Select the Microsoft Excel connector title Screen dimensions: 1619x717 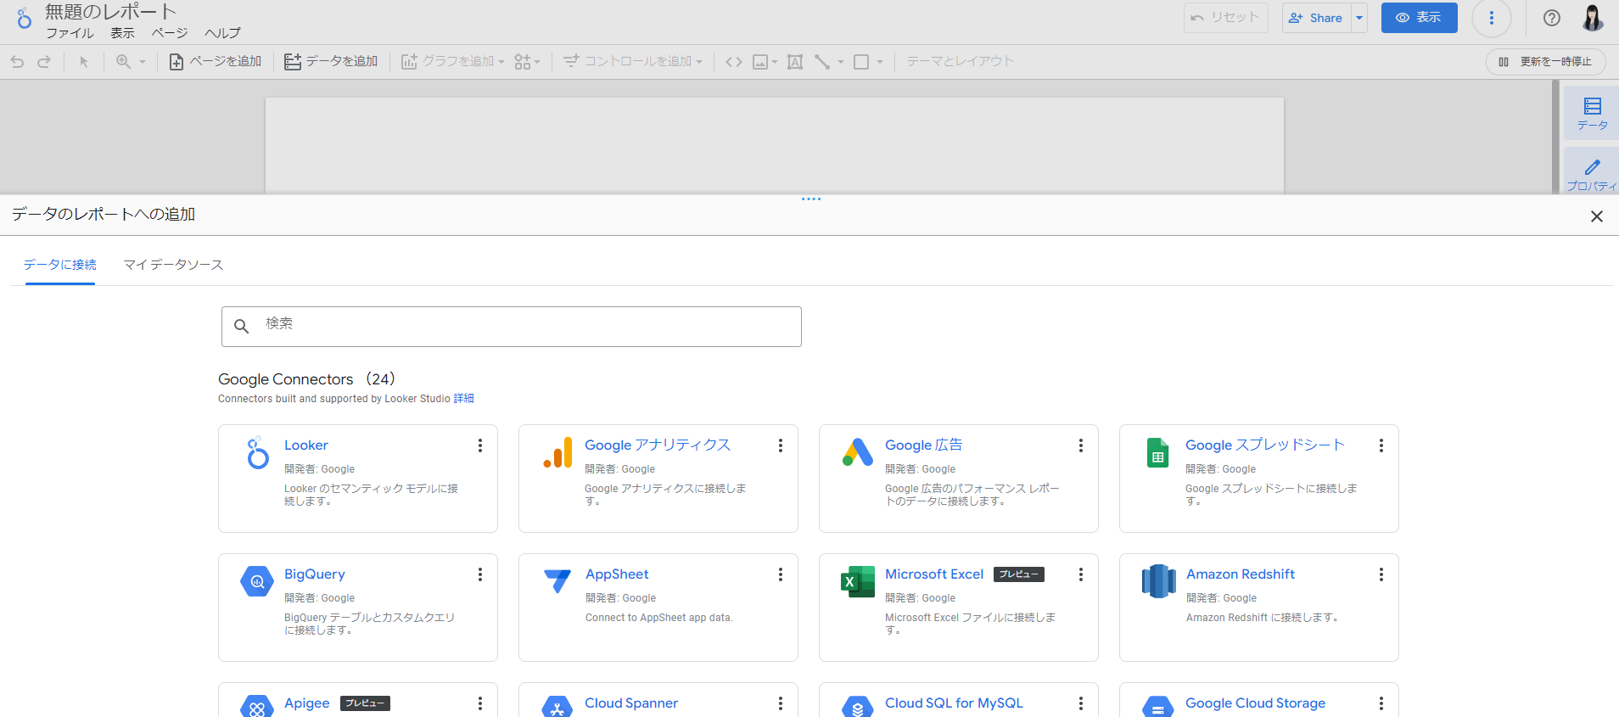934,574
